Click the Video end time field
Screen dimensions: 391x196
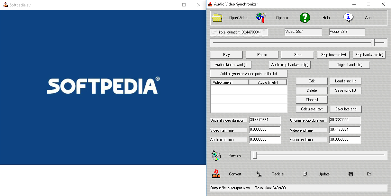pyautogui.click(x=345, y=130)
